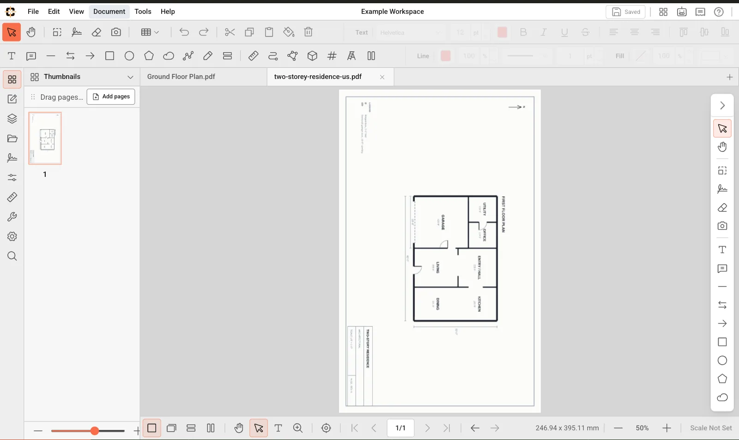Image resolution: width=739 pixels, height=440 pixels.
Task: Add a new document tab
Action: pos(730,77)
